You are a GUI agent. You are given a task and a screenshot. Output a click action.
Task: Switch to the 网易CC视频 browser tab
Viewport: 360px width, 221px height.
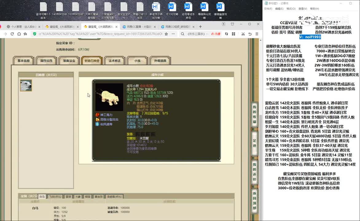tap(177, 27)
